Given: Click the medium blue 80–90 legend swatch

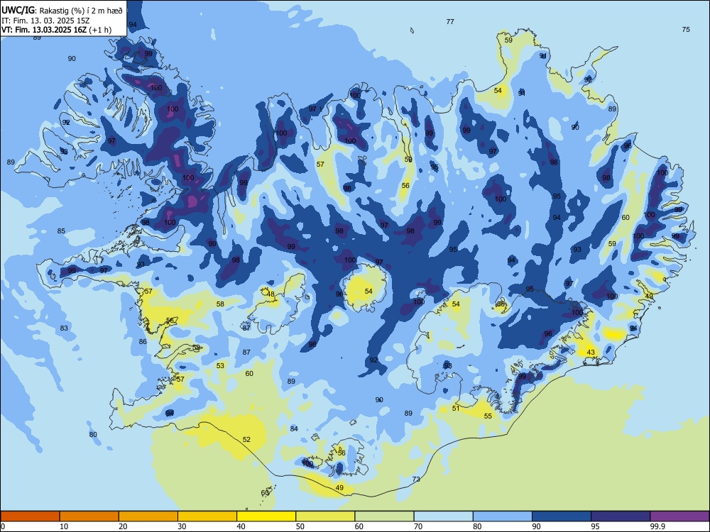Looking at the screenshot, I should coord(503,516).
